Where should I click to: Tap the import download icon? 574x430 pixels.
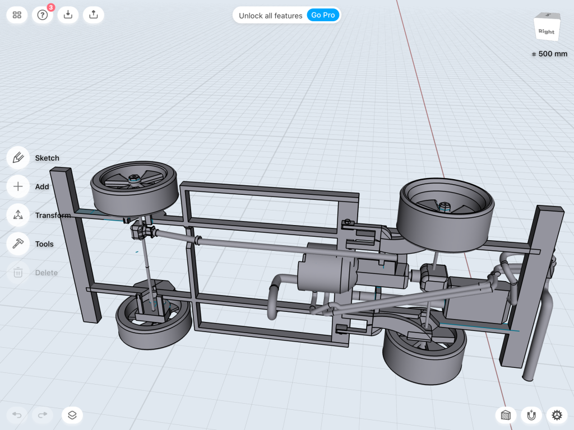click(68, 15)
